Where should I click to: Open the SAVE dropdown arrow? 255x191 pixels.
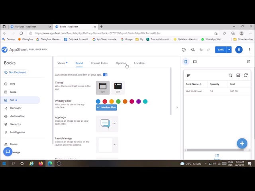click(229, 50)
